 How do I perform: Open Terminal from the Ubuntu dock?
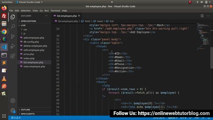[4, 55]
